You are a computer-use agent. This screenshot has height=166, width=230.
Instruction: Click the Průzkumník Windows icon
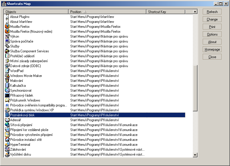click(7, 100)
